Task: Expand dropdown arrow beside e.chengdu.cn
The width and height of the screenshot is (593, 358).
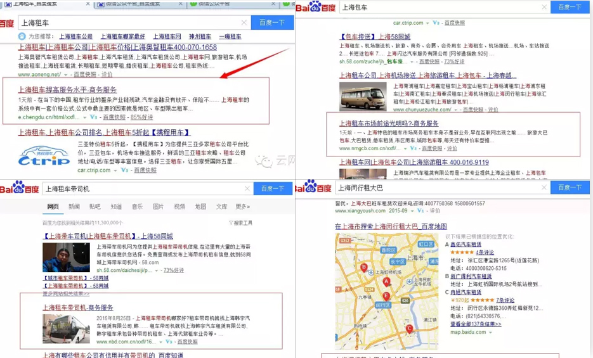Action: (x=85, y=117)
